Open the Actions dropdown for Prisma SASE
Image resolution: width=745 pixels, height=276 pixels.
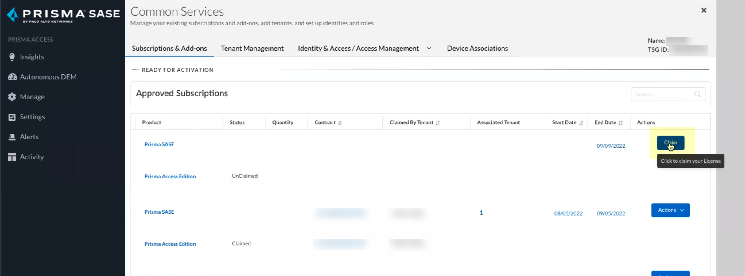(670, 210)
